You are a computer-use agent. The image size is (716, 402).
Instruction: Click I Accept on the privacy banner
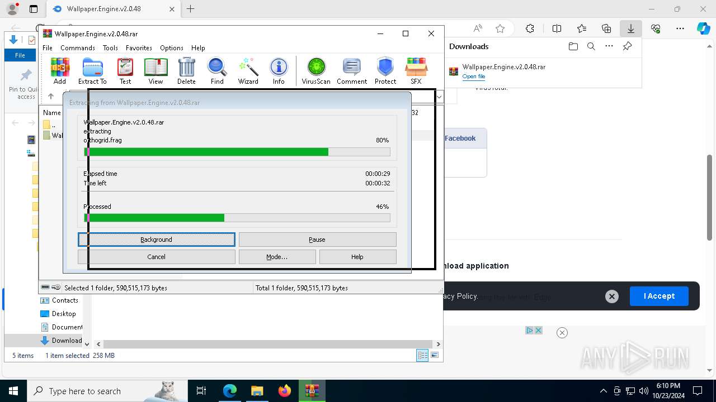click(x=659, y=296)
